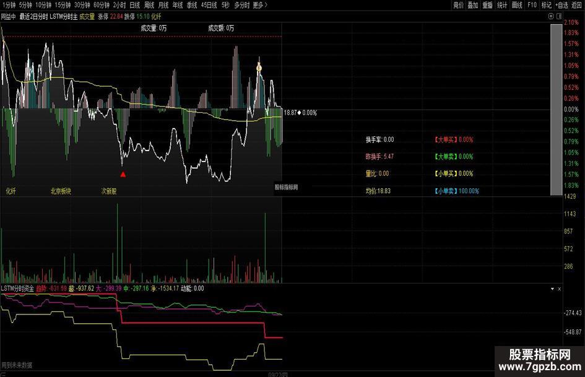Switch to the 60分钟 period tab
This screenshot has height=377, width=585.
[102, 5]
